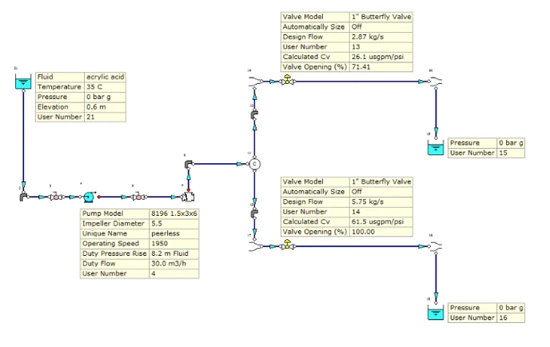
Task: Click the circular tee junction node
Action: click(254, 163)
